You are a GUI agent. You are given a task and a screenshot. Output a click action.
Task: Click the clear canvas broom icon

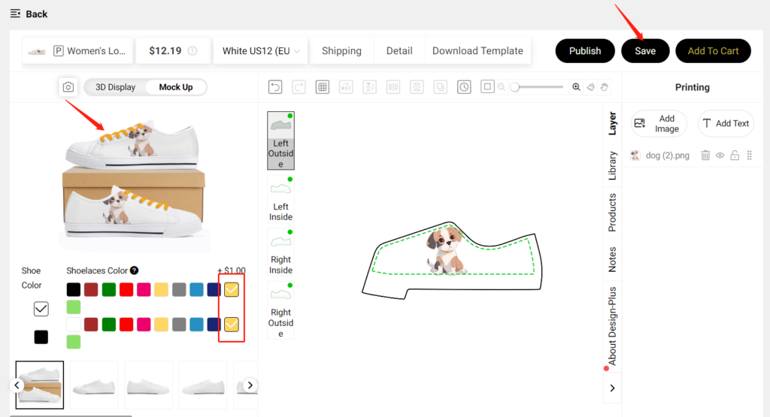click(591, 87)
